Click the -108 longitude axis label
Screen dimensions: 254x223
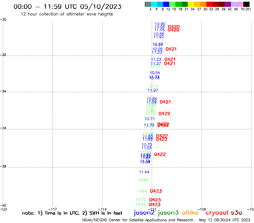point(202,209)
